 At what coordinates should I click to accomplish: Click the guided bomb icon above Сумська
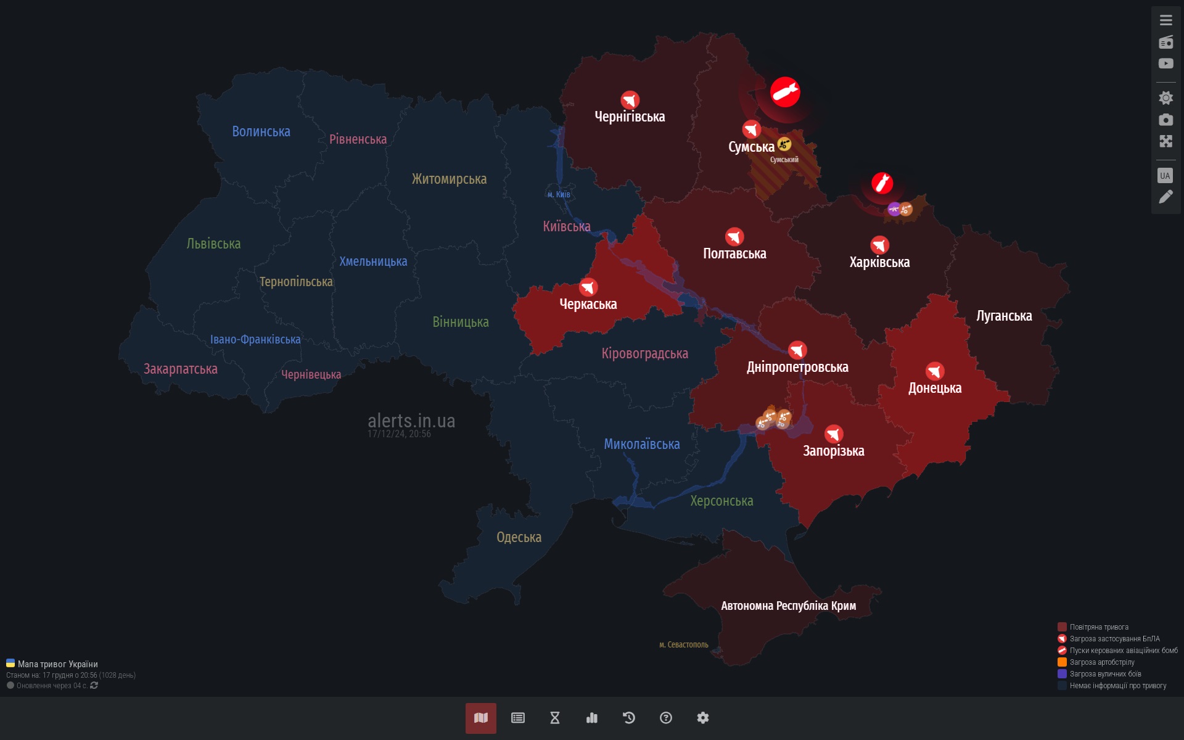click(x=785, y=92)
